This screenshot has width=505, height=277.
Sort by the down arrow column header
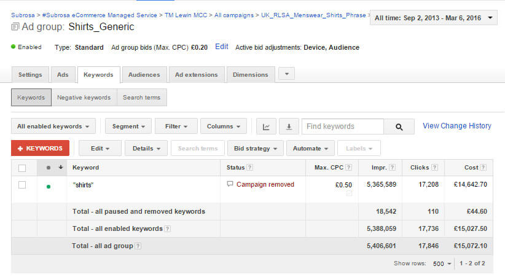pos(61,167)
